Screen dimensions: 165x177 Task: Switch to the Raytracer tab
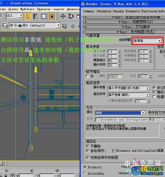click(x=149, y=11)
